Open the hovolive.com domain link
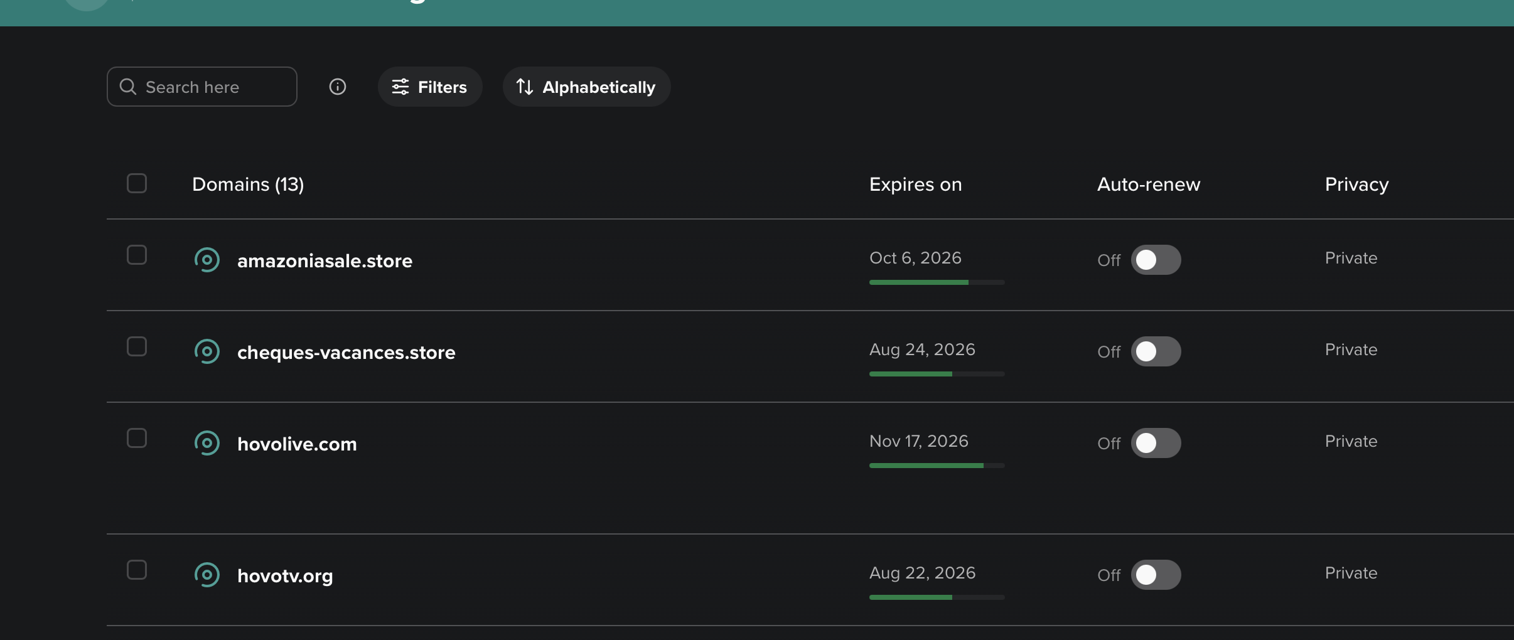Screen dimensions: 1514x640 297,444
